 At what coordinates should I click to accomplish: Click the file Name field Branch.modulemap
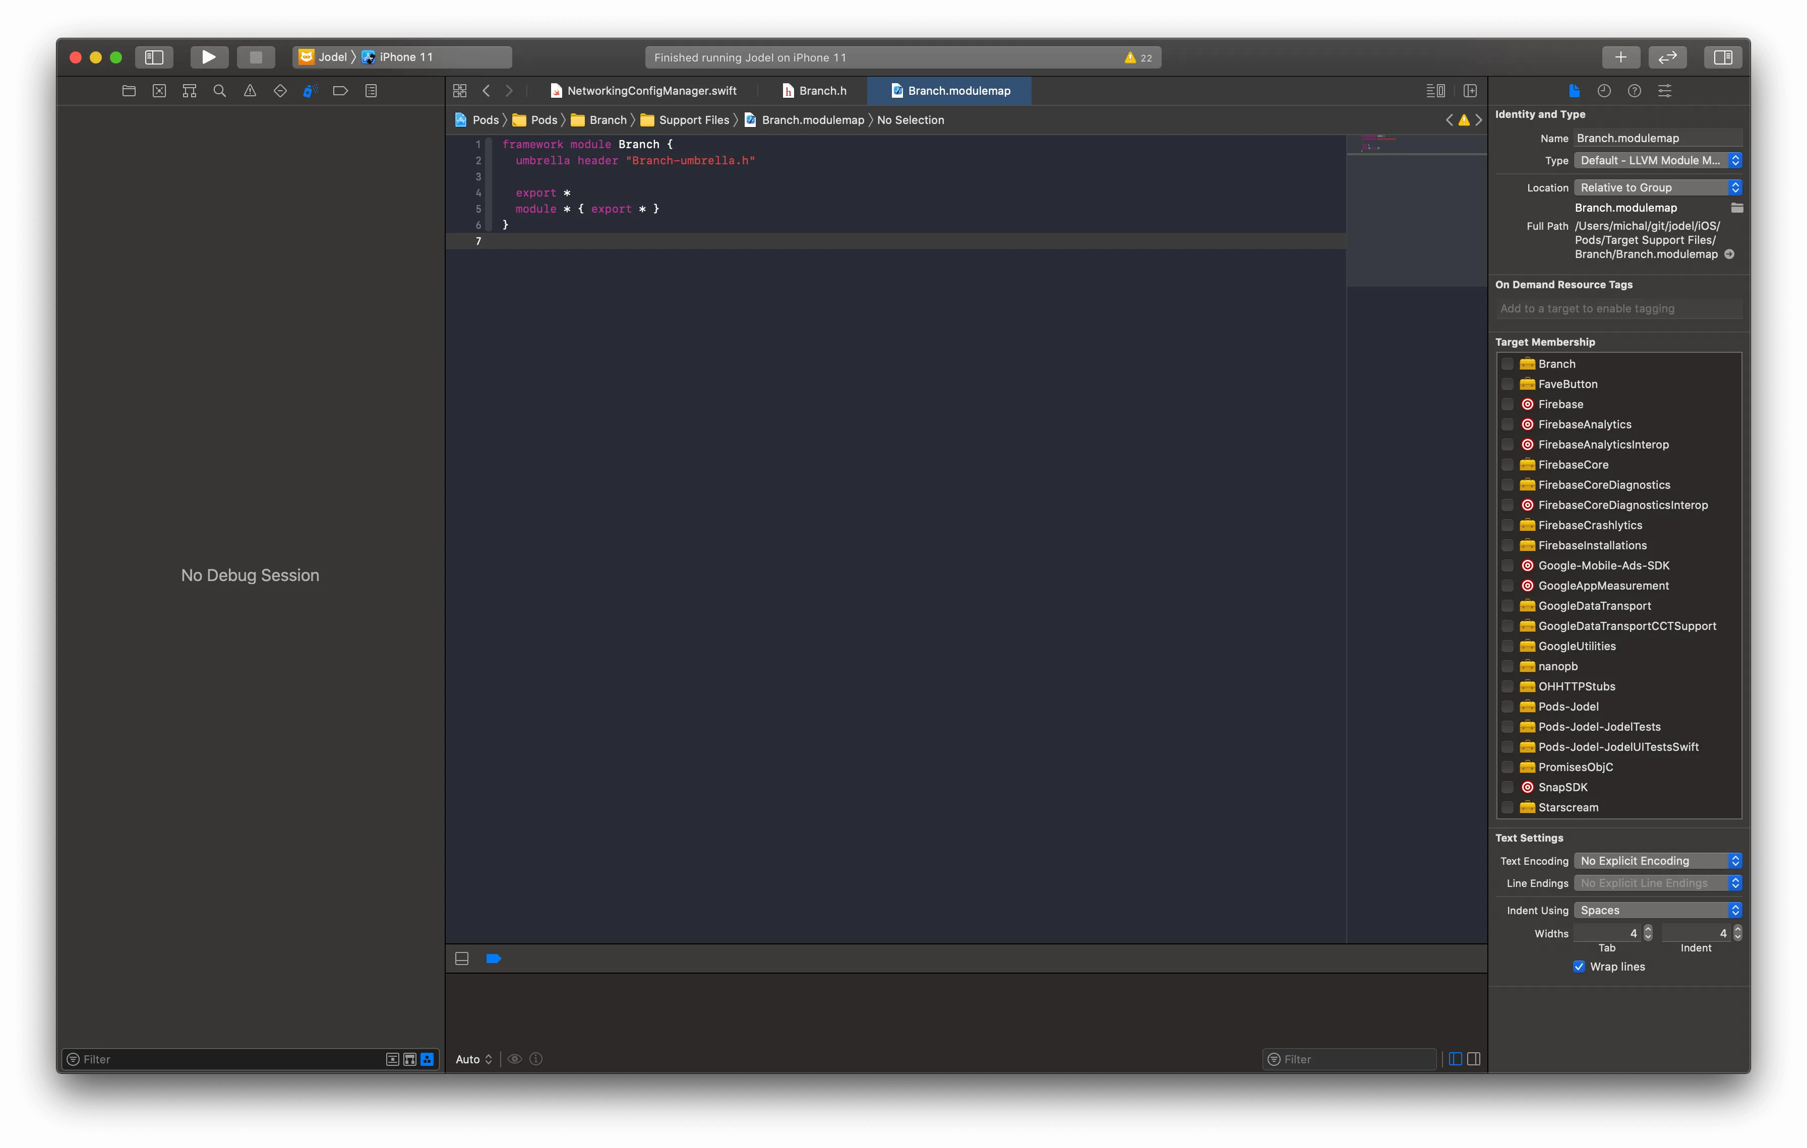(x=1658, y=138)
